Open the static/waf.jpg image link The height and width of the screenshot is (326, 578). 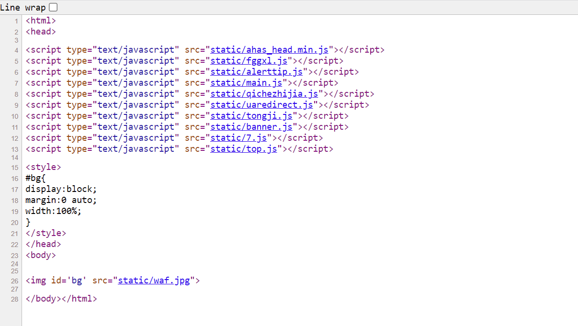pyautogui.click(x=154, y=281)
